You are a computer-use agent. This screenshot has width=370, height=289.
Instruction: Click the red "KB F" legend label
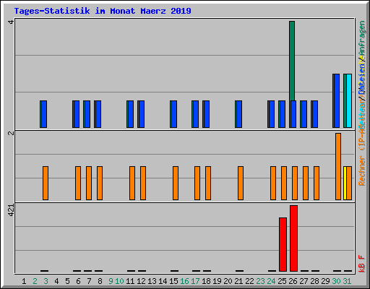point(362,264)
